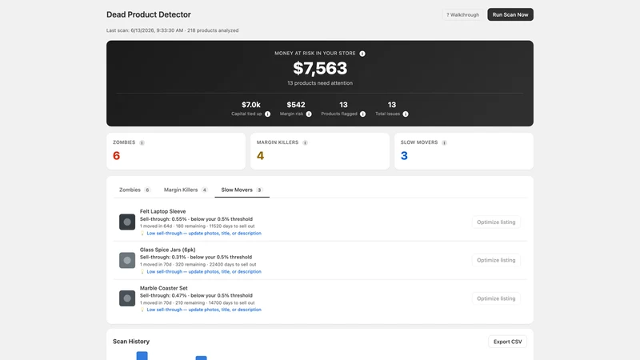The image size is (640, 360).
Task: Switch to the Zombies tab
Action: pyautogui.click(x=134, y=190)
